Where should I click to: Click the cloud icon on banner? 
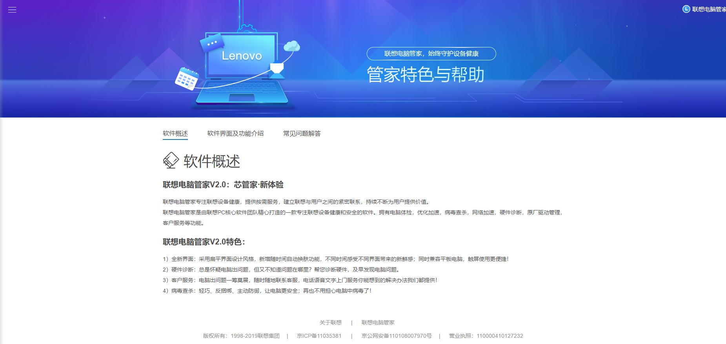291,46
